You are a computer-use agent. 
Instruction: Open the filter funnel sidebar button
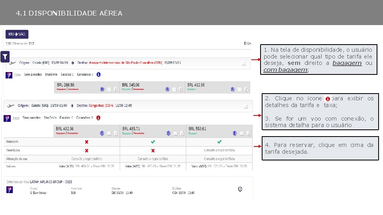[5, 57]
